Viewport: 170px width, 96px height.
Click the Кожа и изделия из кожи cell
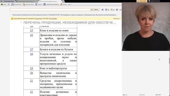pos(58,30)
